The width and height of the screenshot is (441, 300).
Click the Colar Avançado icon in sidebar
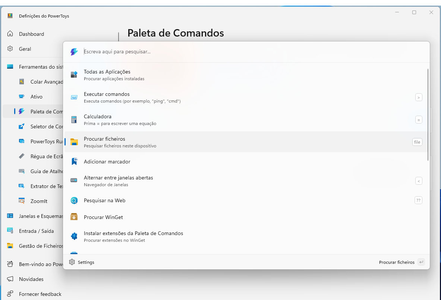click(22, 82)
